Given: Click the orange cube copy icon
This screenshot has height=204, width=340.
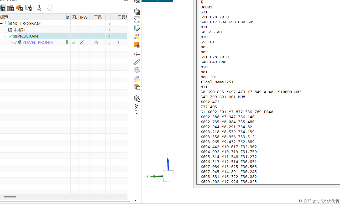Looking at the screenshot, I should (137, 87).
